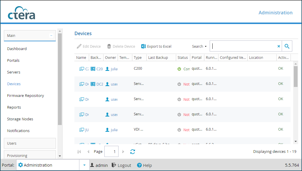Click device icon in DC2 row
Screen dimensions: 302x171
point(82,84)
